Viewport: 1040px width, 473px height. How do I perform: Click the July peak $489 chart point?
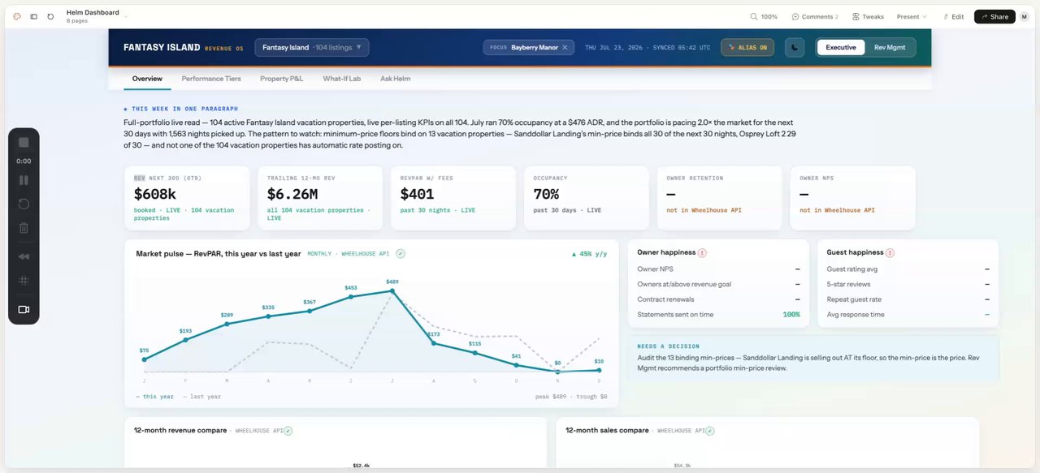click(392, 290)
